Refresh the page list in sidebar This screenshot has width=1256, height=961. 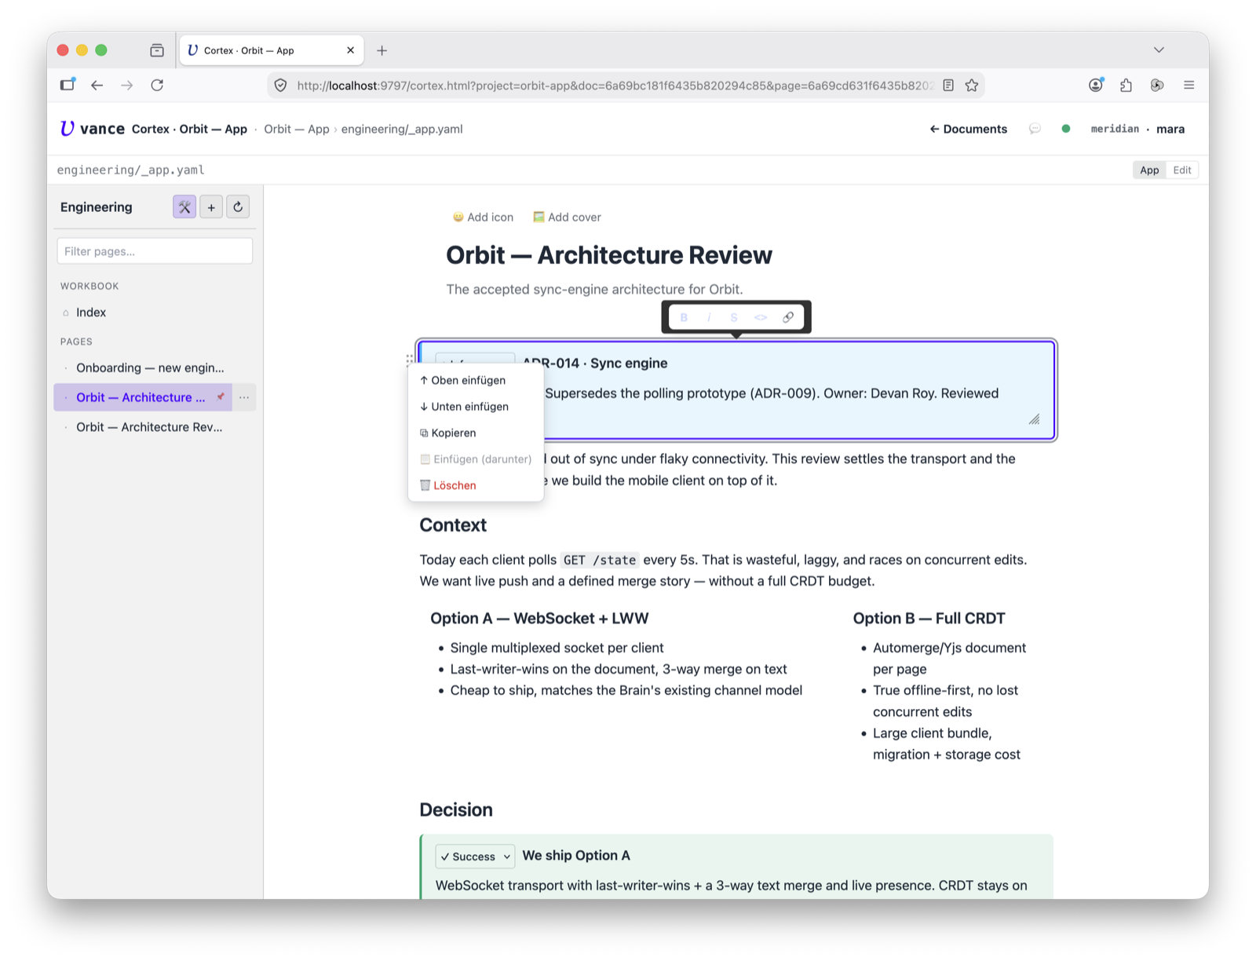[x=238, y=207]
